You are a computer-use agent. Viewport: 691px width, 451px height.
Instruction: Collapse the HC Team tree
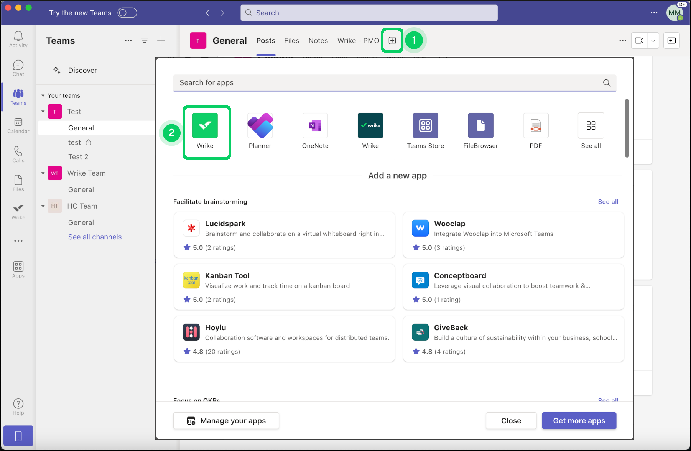pyautogui.click(x=43, y=206)
